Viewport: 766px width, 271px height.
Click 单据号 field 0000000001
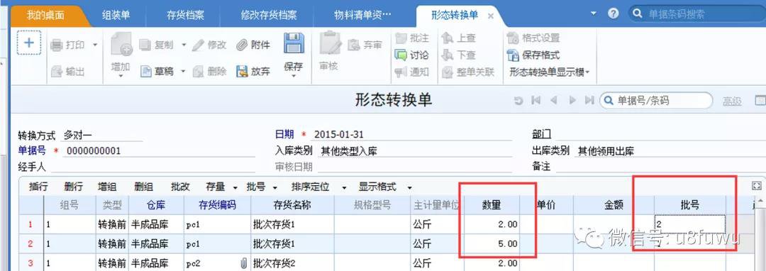click(x=160, y=151)
